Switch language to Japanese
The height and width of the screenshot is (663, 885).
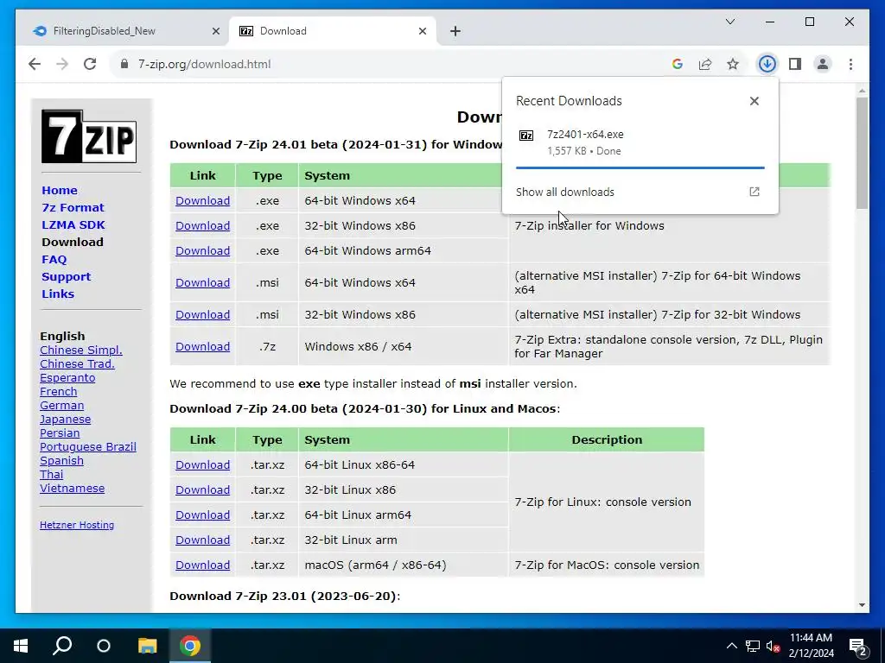(x=65, y=420)
